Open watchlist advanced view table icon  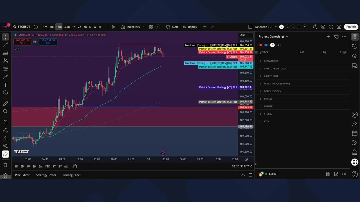tap(336, 36)
